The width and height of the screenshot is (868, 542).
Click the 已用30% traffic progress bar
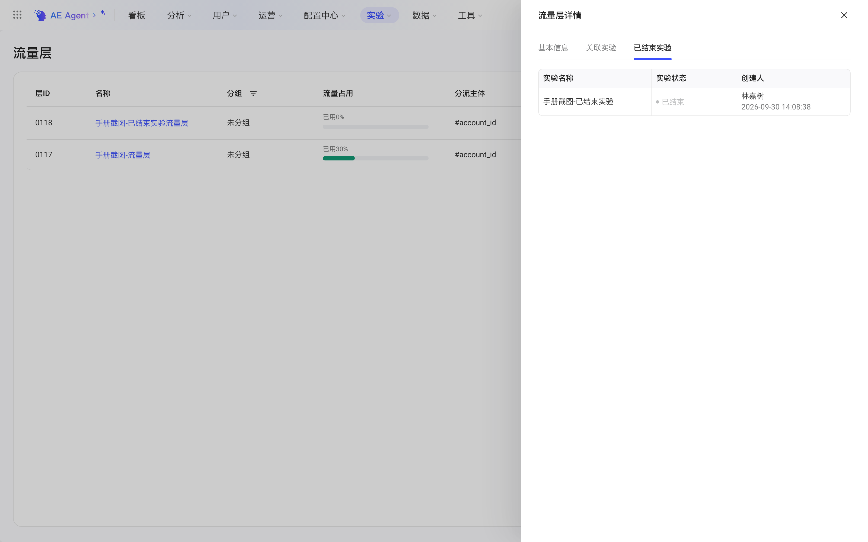click(x=375, y=158)
